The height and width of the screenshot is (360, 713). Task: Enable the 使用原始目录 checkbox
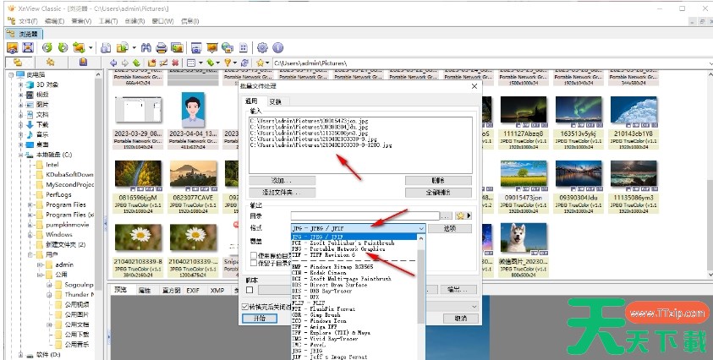253,255
